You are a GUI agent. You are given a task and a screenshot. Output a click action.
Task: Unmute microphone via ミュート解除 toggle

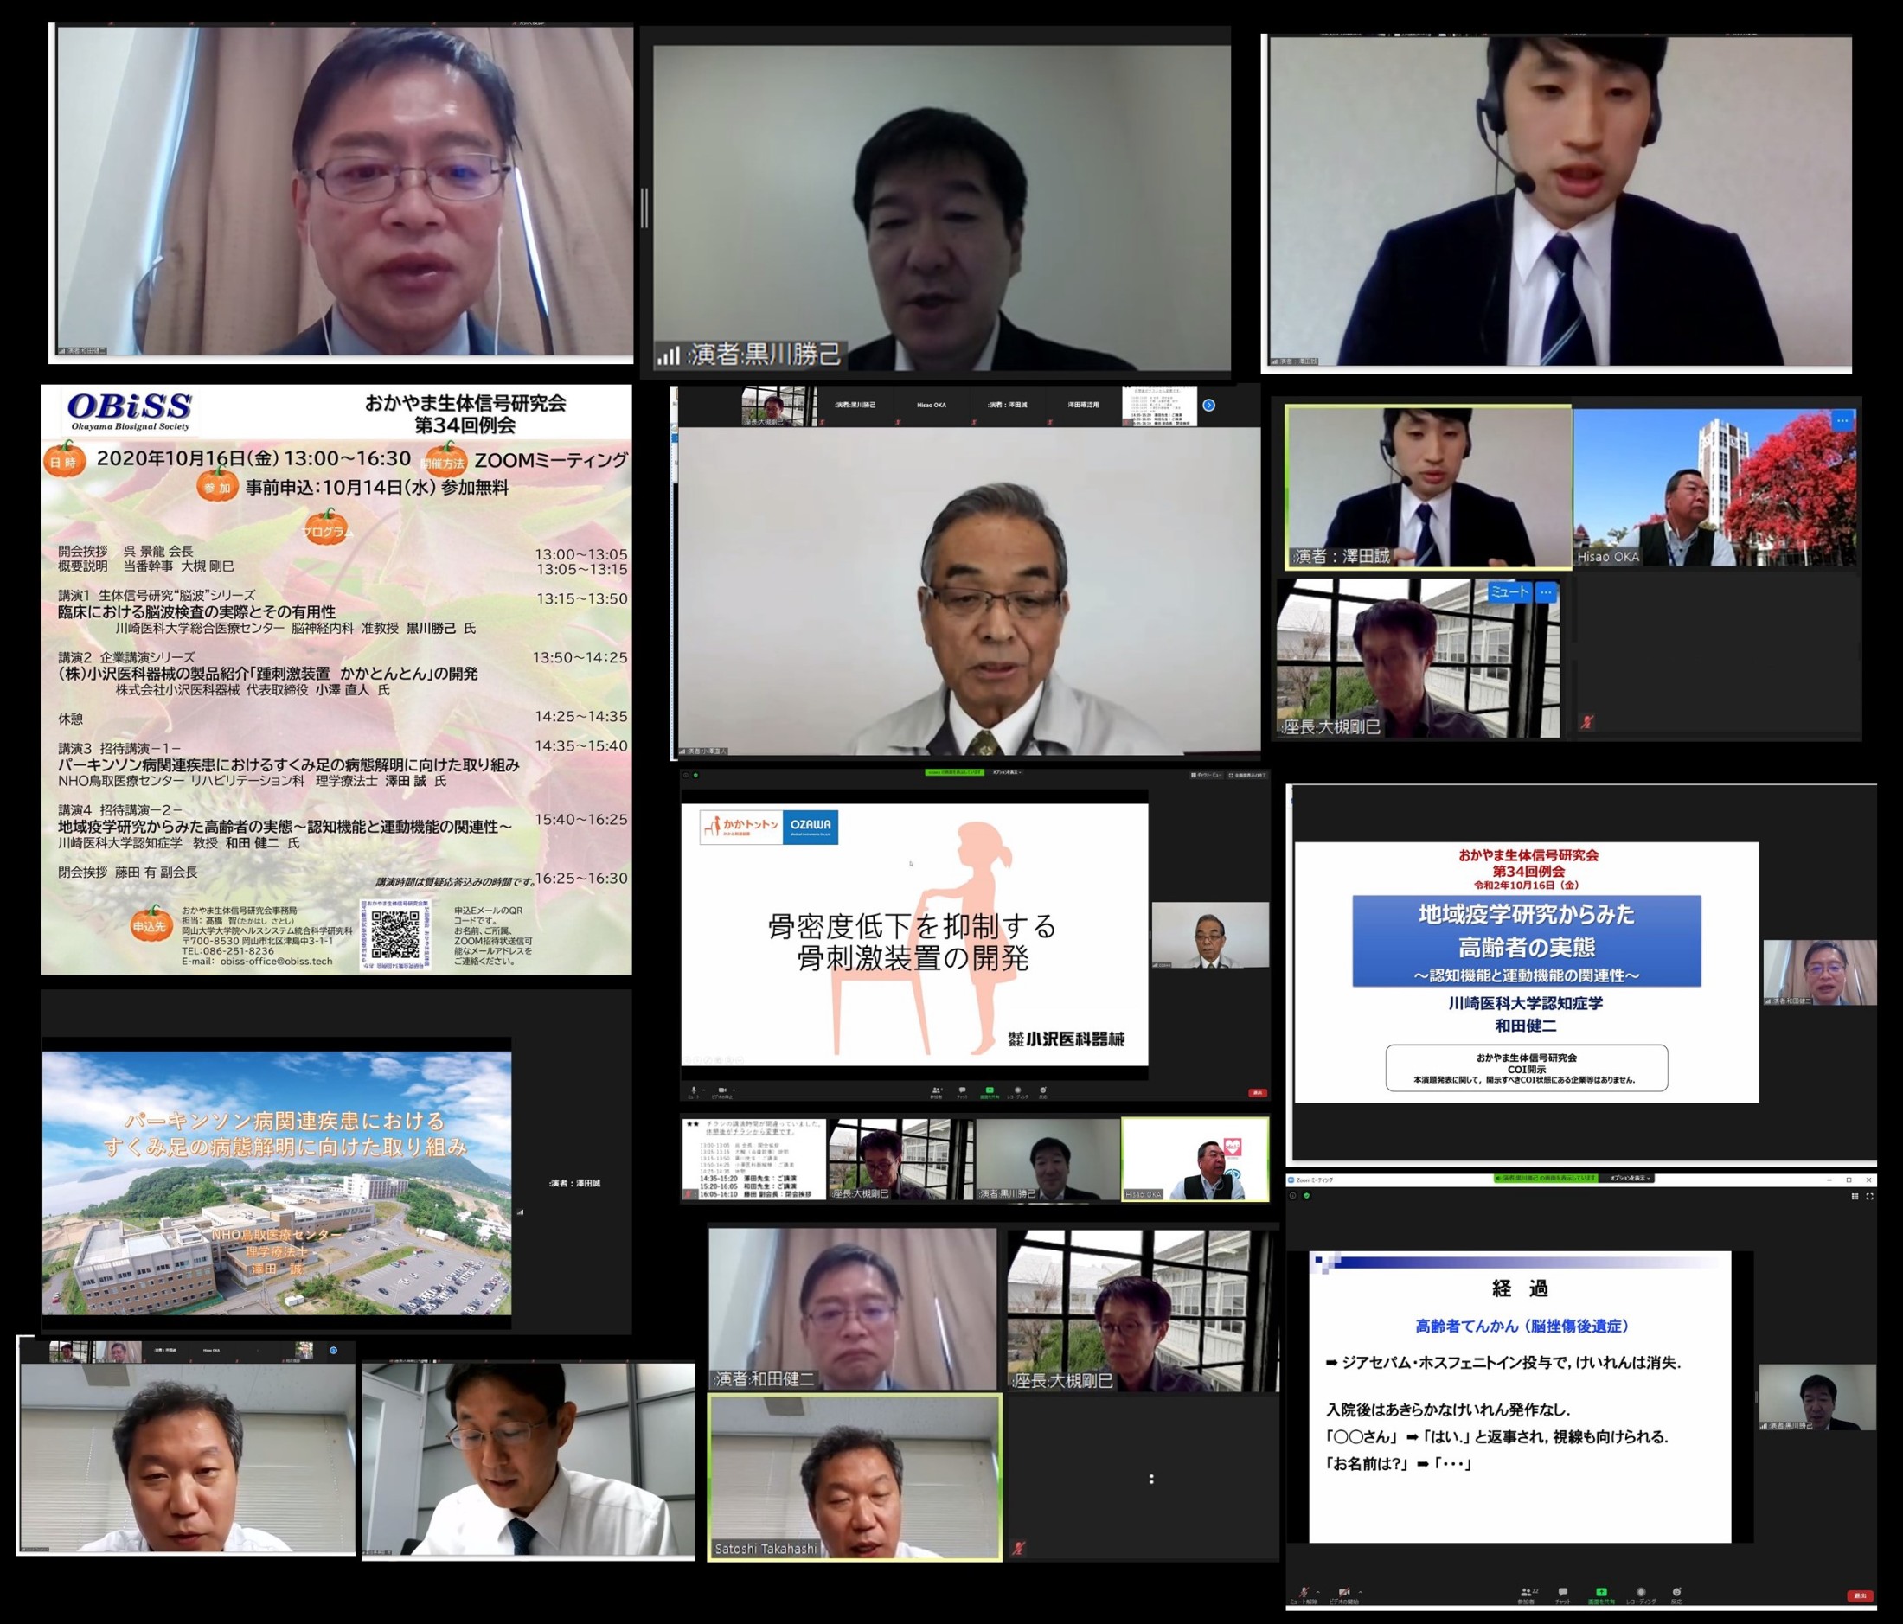[1304, 1593]
